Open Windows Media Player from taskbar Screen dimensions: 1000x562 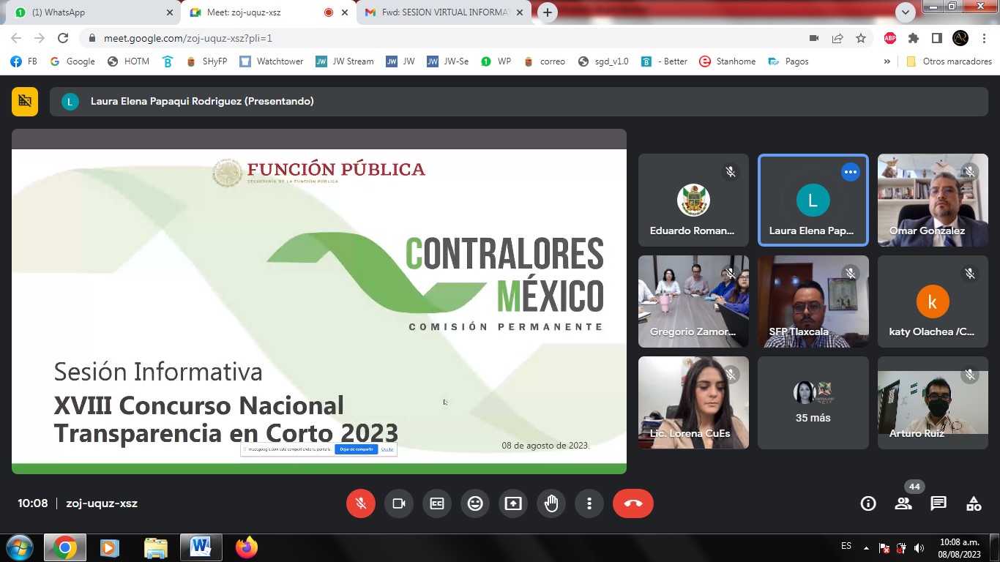click(110, 547)
